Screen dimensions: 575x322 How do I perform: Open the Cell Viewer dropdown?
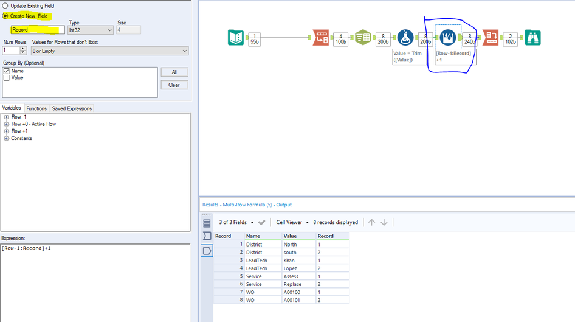[292, 223]
